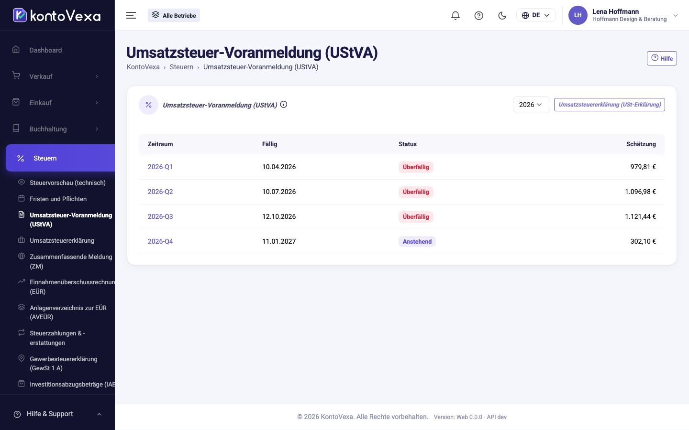Open the DE language dropdown

(536, 15)
